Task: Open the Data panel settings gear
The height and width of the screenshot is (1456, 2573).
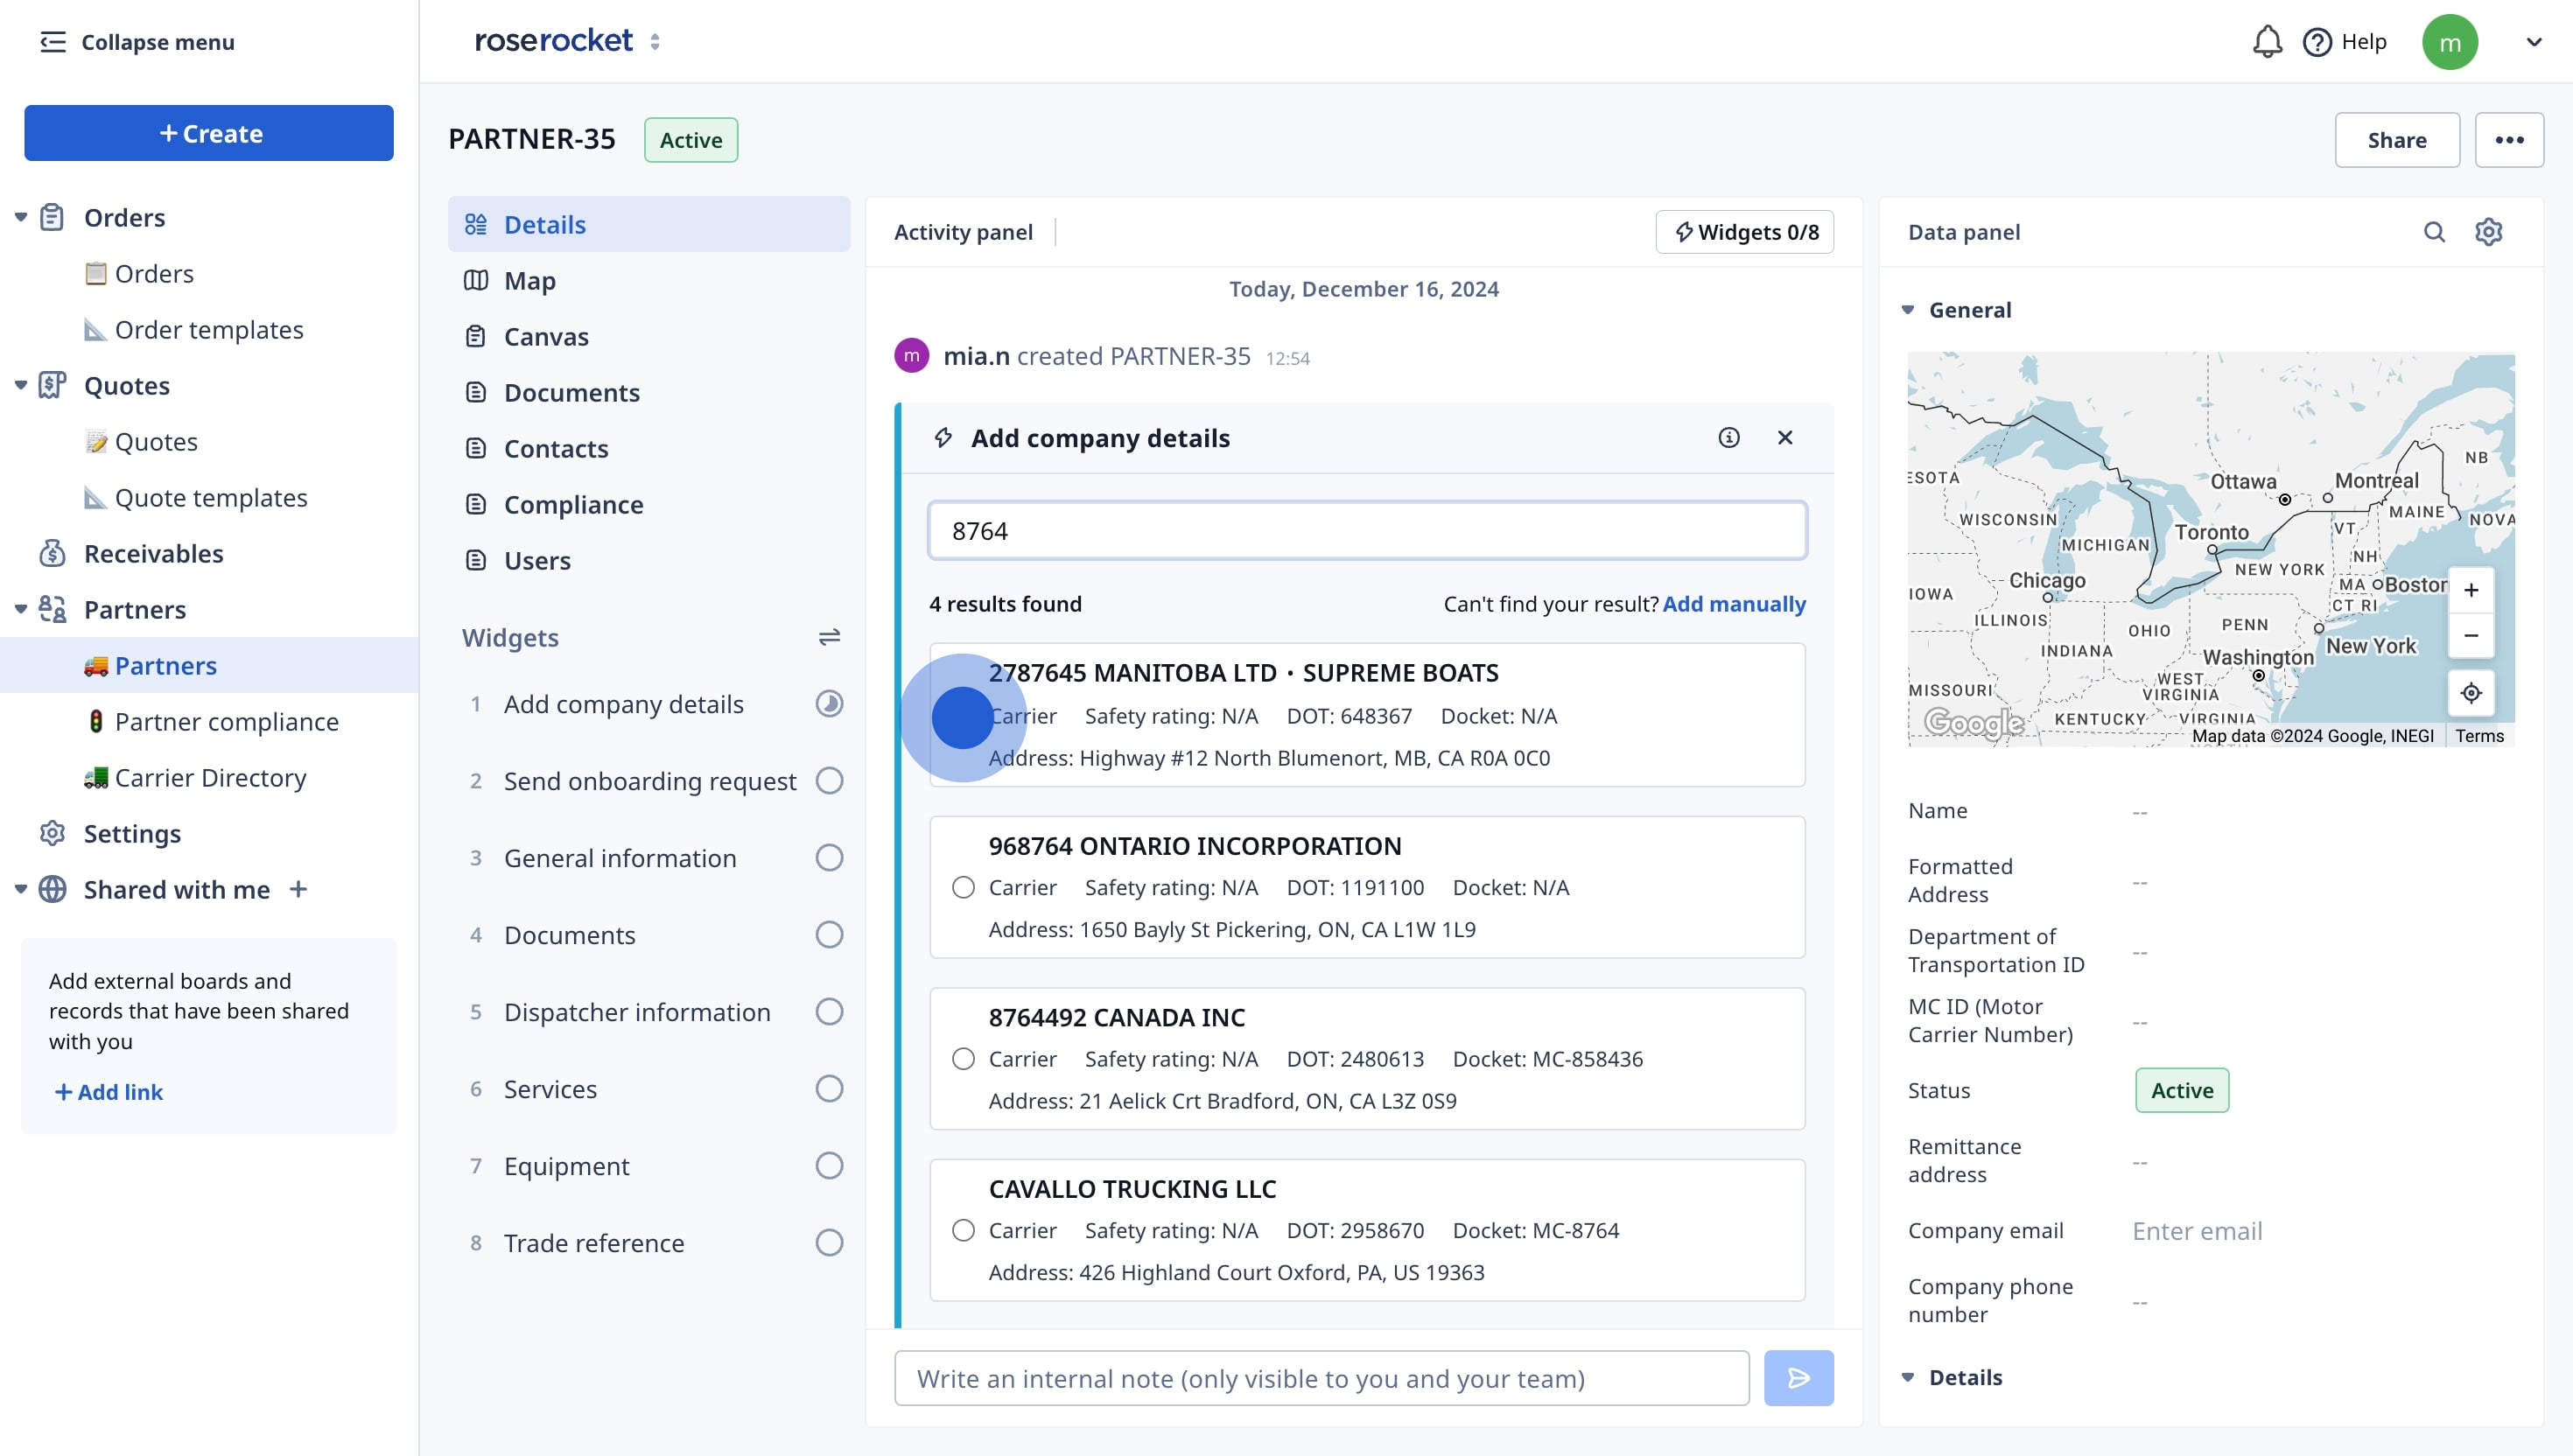Action: click(x=2488, y=232)
